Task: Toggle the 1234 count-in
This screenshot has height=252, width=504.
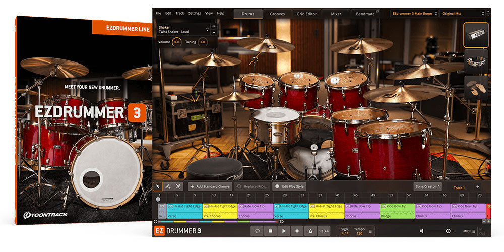Action: 324,231
